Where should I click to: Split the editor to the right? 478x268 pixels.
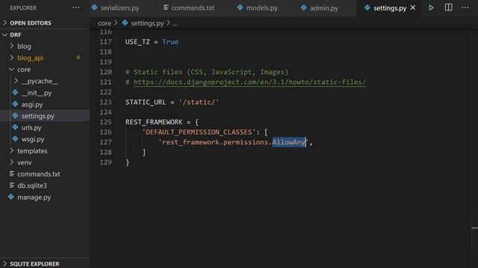(x=448, y=7)
